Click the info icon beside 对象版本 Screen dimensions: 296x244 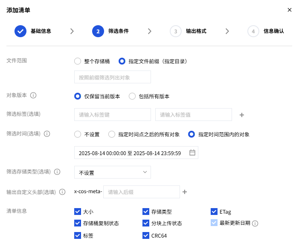point(33,95)
